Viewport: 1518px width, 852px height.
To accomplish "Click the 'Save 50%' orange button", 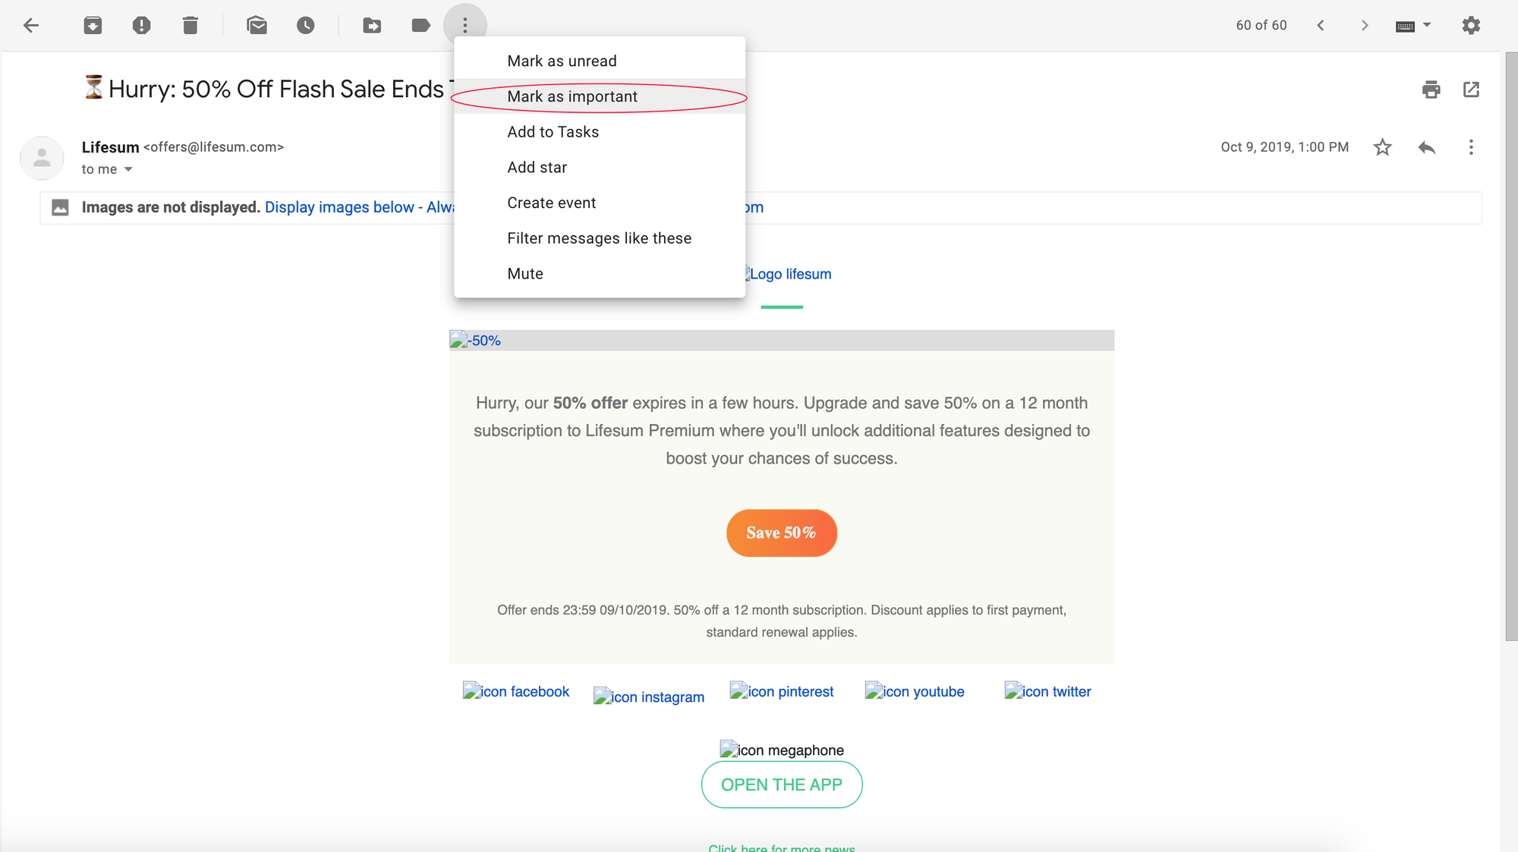I will 782,533.
